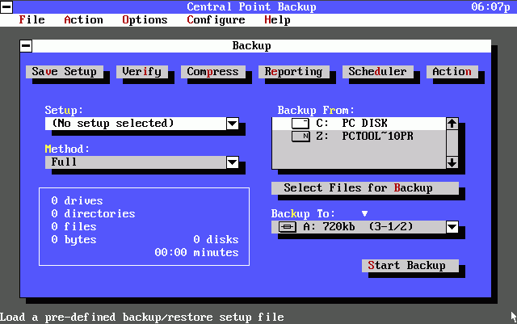Viewport: 517px width, 324px height.
Task: Click the Scheduler button
Action: pyautogui.click(x=378, y=72)
